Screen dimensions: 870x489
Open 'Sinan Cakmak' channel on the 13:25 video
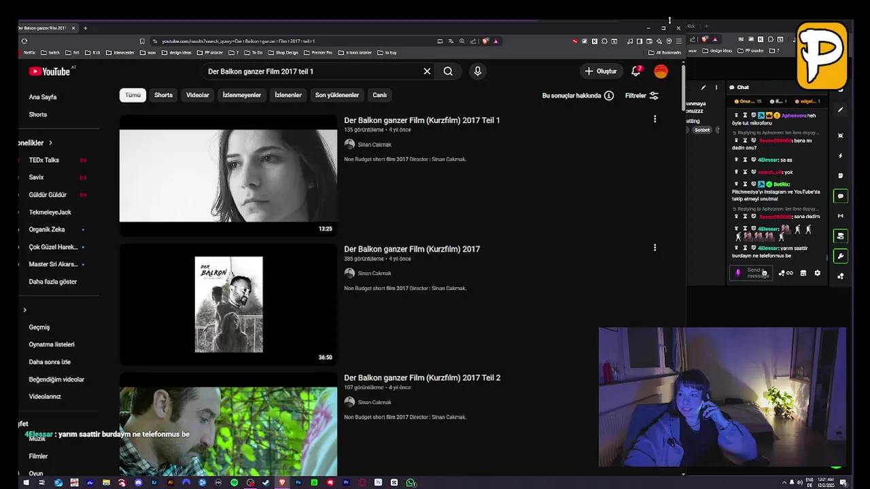click(375, 145)
